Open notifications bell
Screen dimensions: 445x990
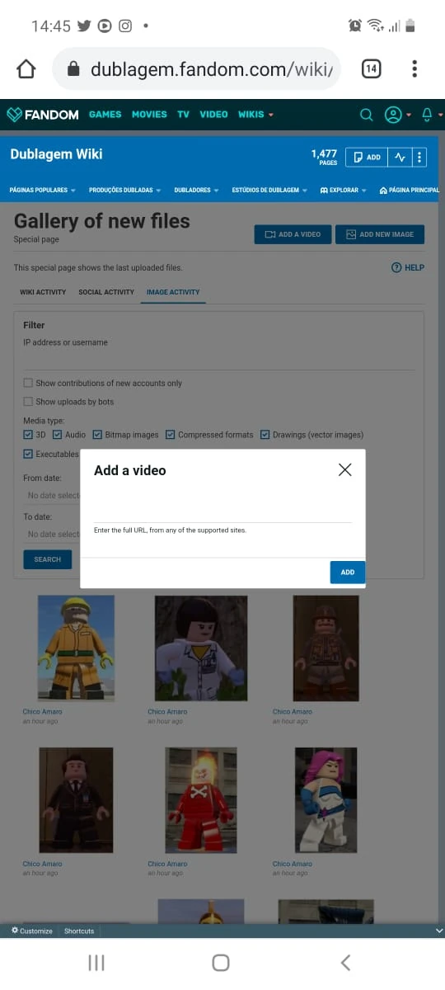427,115
